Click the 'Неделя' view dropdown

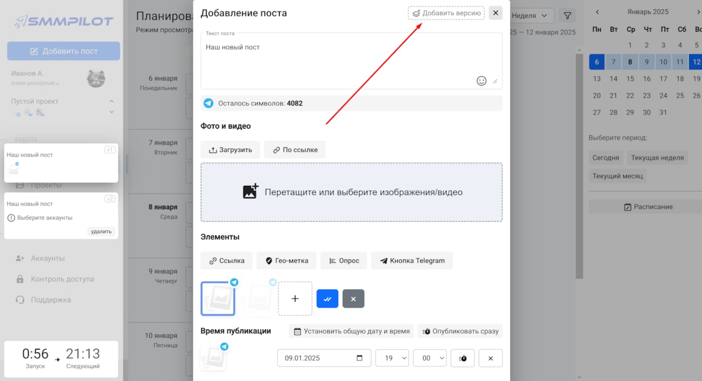tap(531, 16)
